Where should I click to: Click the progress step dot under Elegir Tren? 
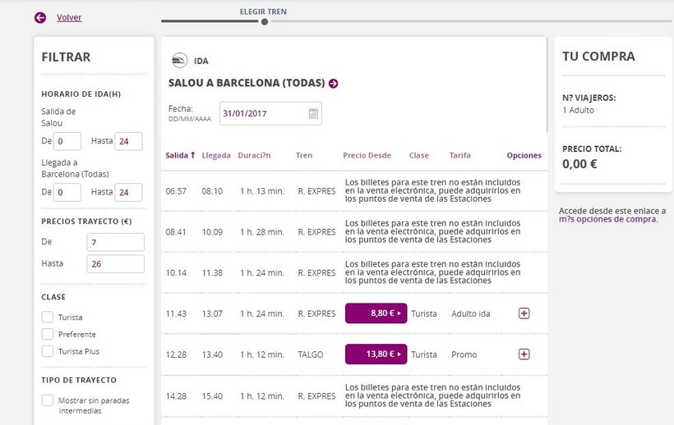[265, 21]
